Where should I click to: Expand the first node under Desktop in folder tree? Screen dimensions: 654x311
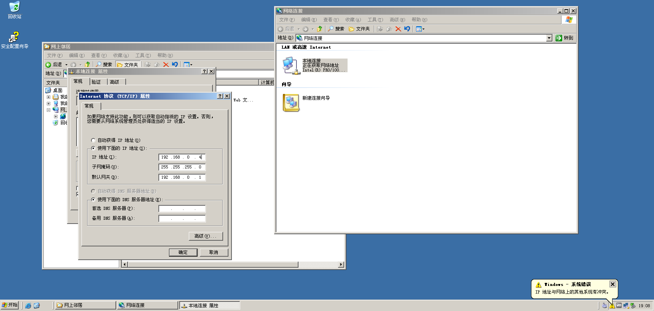(48, 97)
